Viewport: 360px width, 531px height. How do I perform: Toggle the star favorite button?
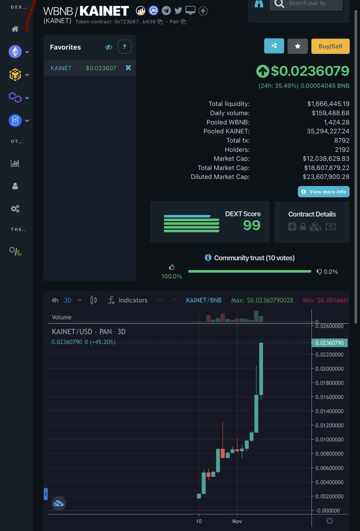point(298,46)
